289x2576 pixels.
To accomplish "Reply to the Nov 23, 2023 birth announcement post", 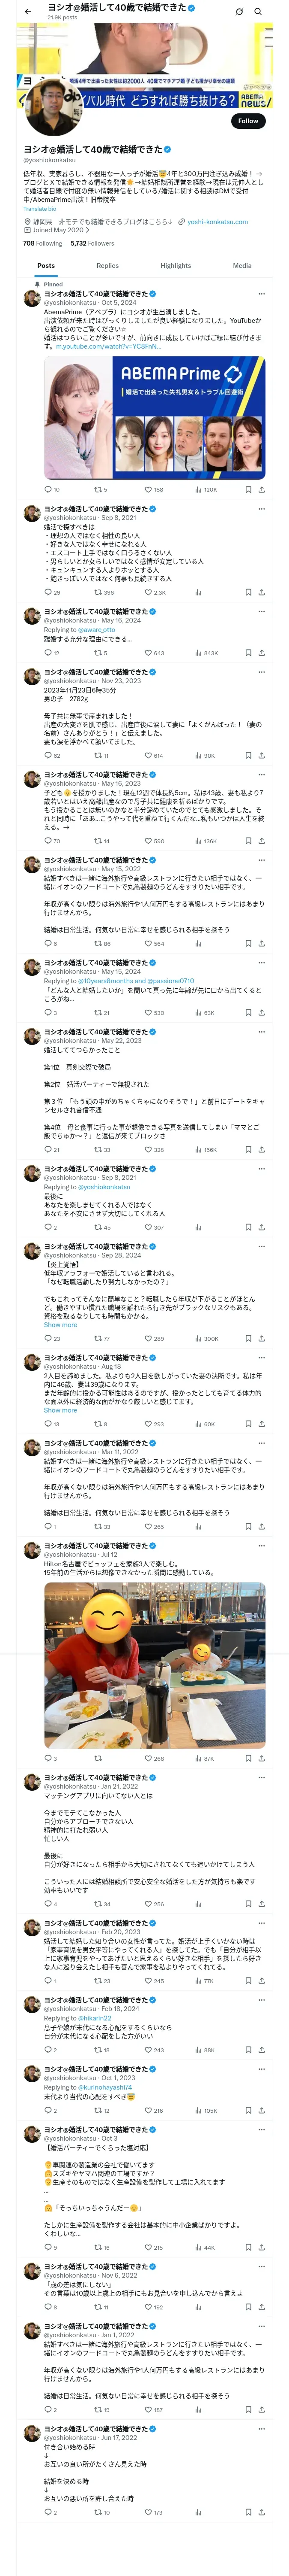I will (49, 756).
